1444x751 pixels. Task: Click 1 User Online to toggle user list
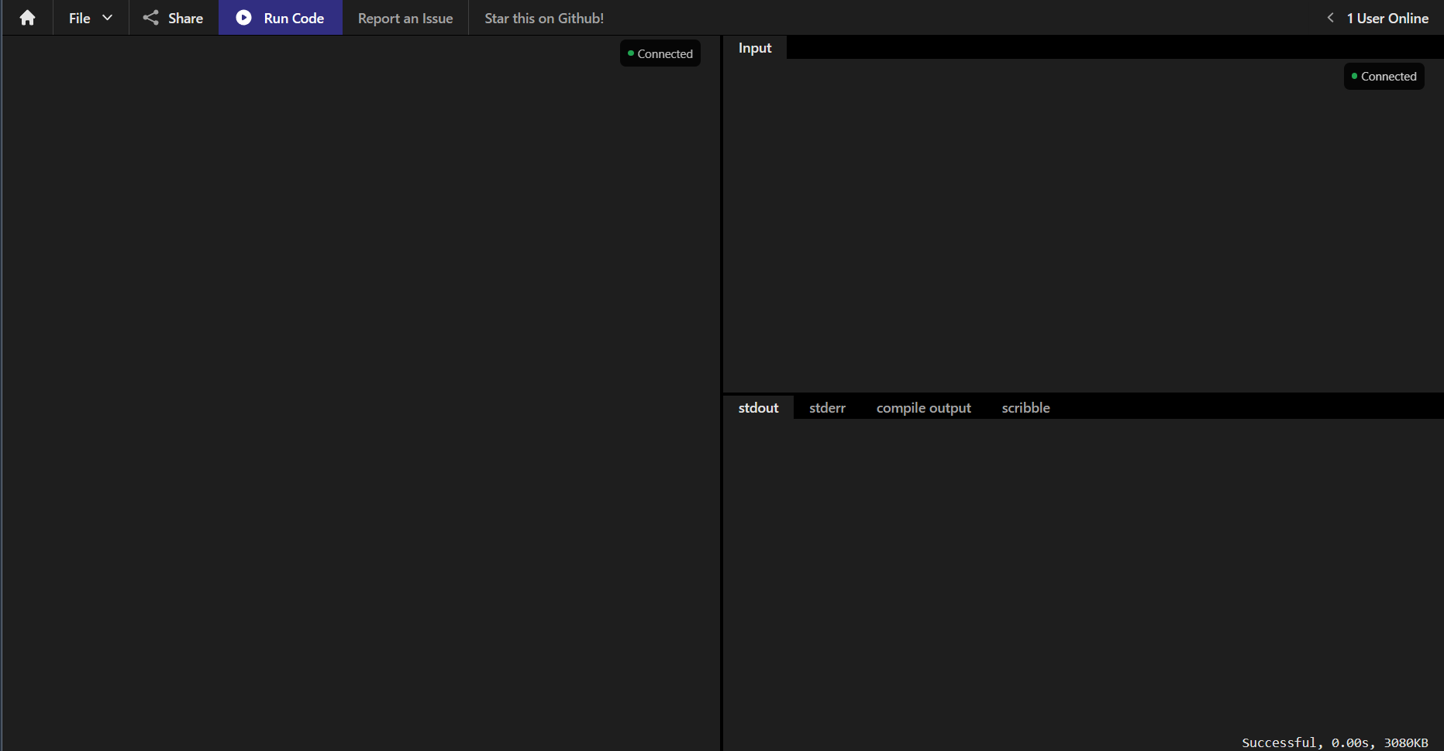[1387, 17]
